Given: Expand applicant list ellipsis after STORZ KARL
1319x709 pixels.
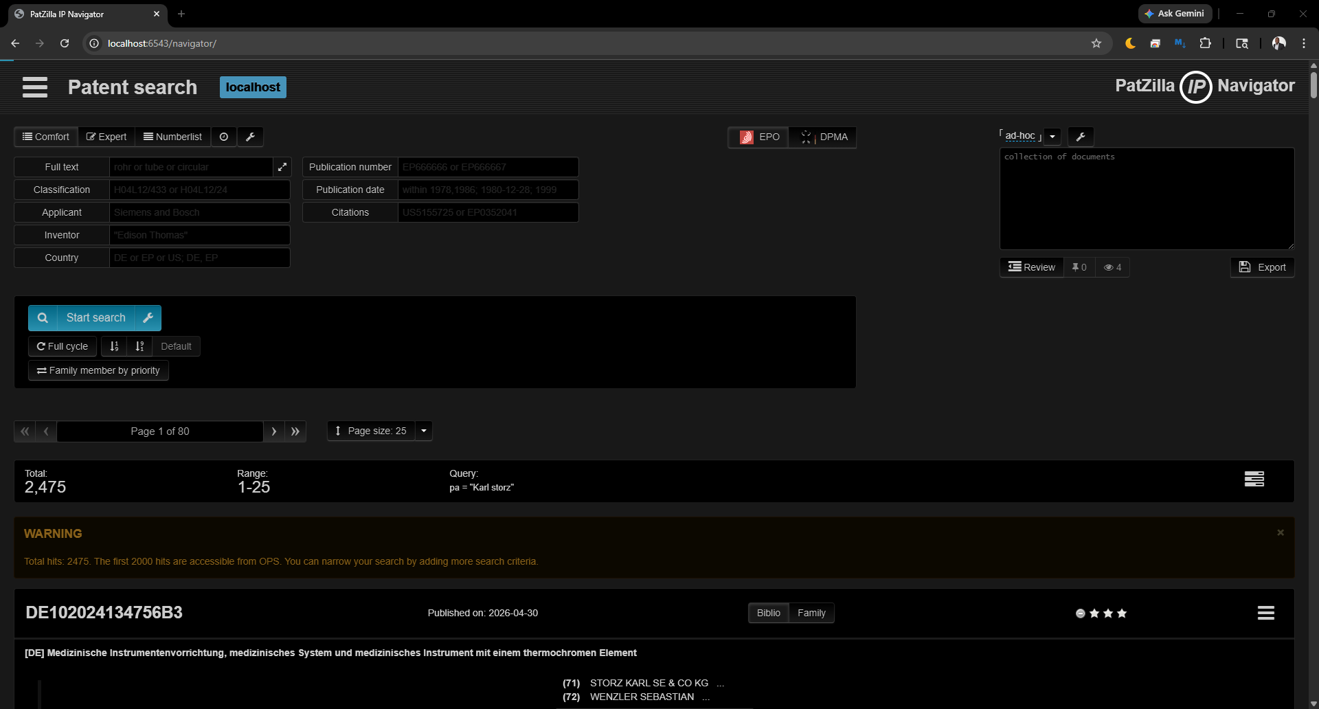Looking at the screenshot, I should [720, 684].
